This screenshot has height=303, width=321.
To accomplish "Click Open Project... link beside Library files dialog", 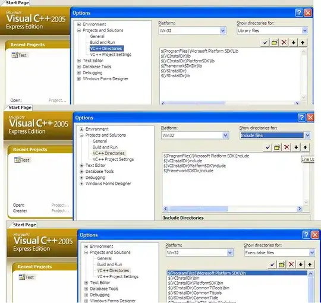I will tap(58, 100).
